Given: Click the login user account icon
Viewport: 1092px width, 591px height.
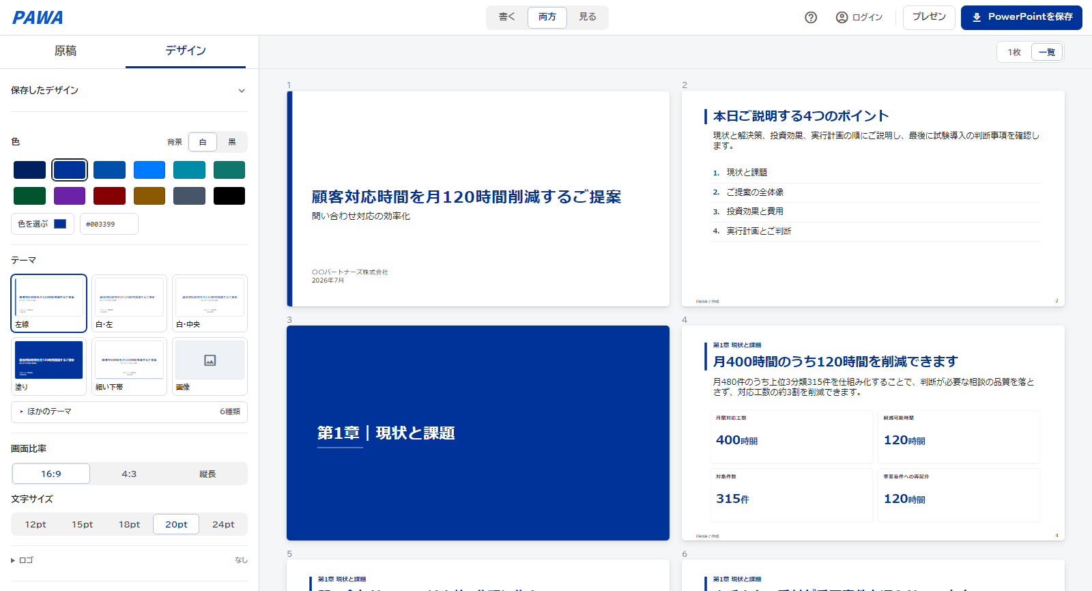Looking at the screenshot, I should point(842,18).
